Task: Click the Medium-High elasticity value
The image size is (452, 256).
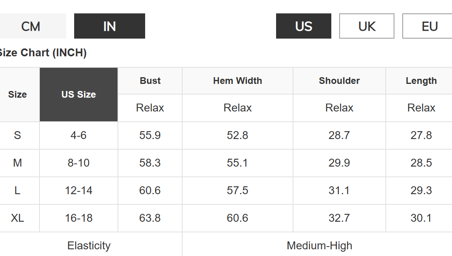Action: point(319,245)
